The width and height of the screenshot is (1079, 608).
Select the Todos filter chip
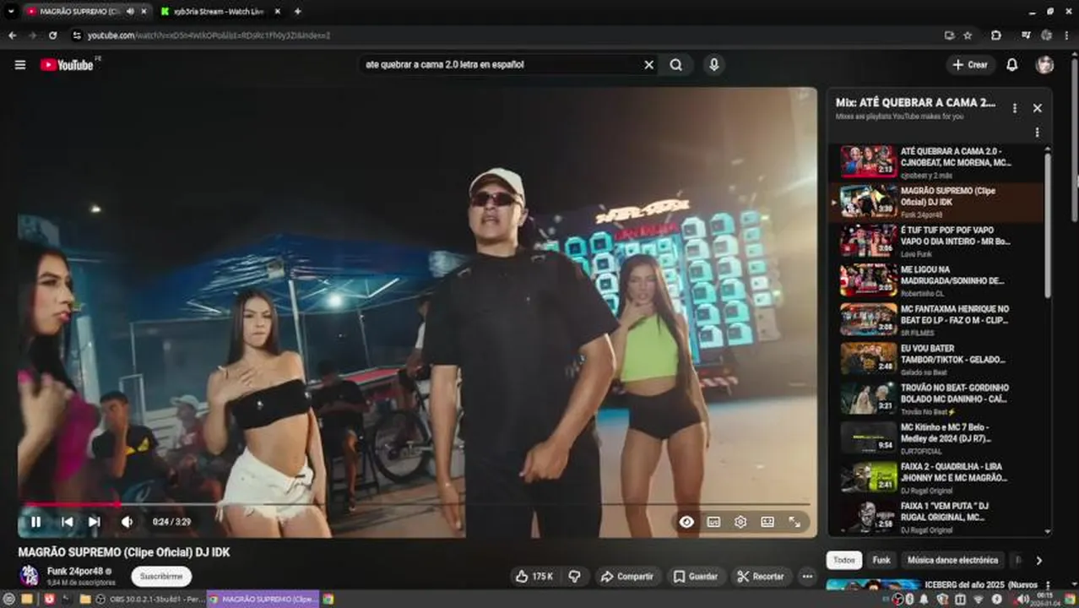click(844, 560)
